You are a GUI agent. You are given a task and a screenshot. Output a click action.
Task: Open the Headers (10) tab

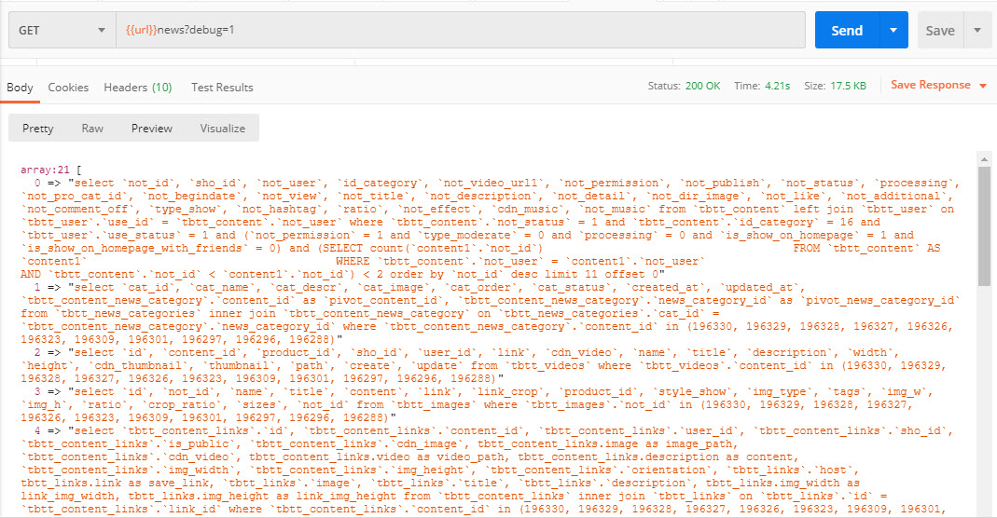click(138, 88)
